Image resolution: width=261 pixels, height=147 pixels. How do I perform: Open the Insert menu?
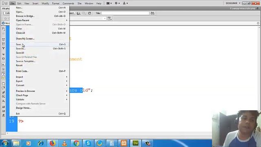coord(35,3)
